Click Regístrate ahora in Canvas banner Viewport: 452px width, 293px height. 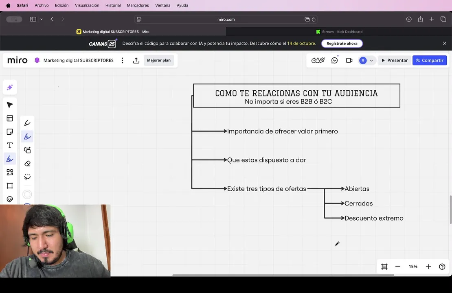pyautogui.click(x=342, y=44)
